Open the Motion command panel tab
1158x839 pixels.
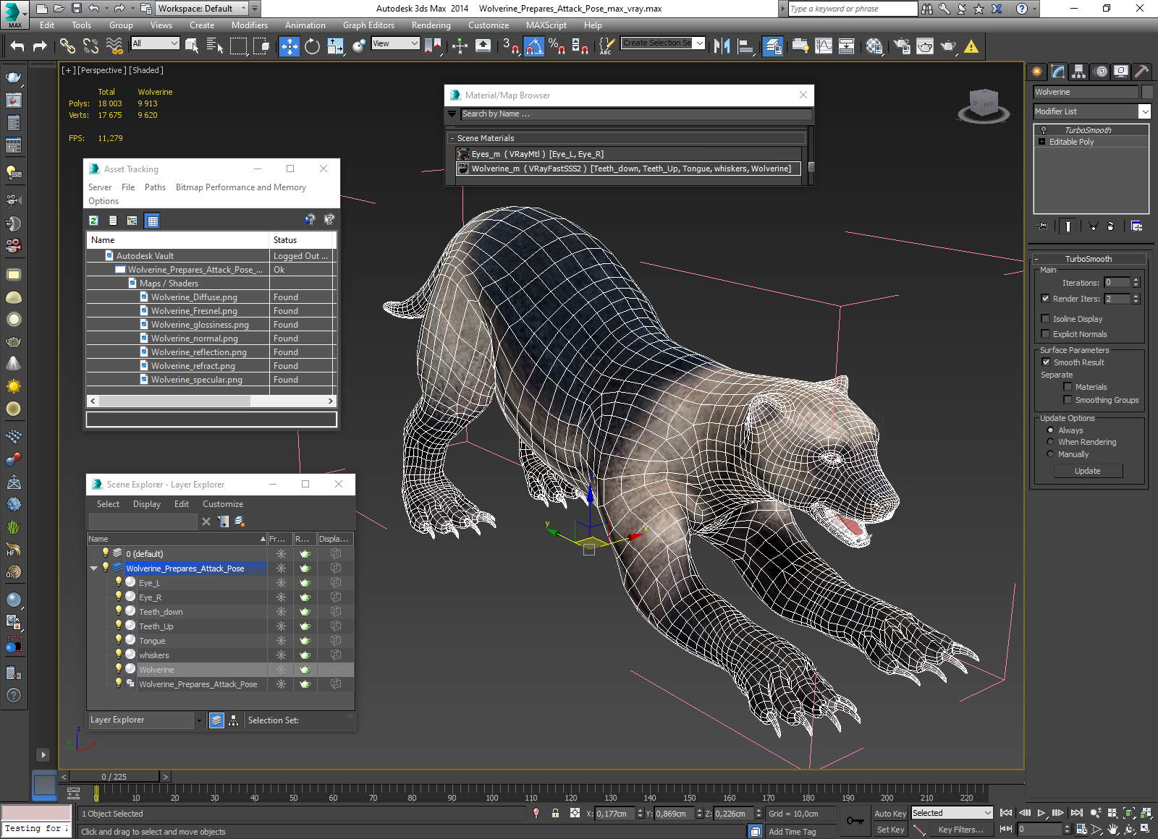[x=1100, y=71]
